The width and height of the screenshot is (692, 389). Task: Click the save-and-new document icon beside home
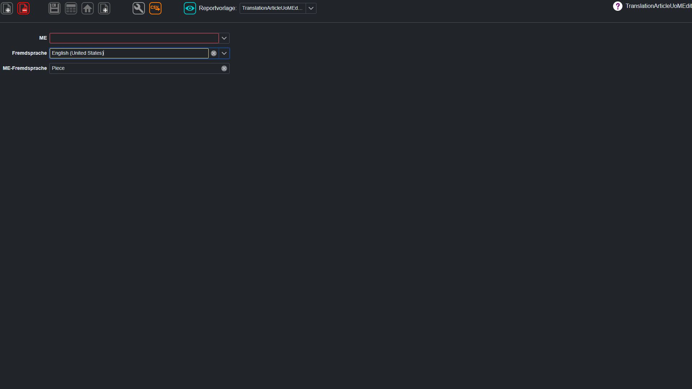coord(104,8)
